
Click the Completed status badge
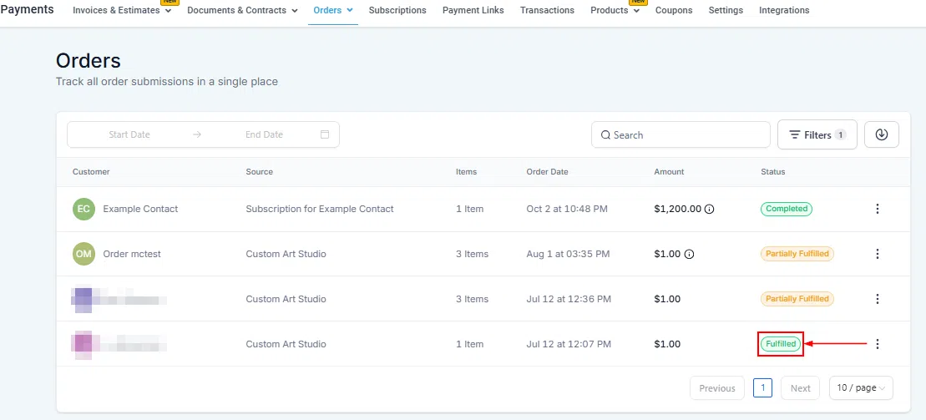(786, 209)
